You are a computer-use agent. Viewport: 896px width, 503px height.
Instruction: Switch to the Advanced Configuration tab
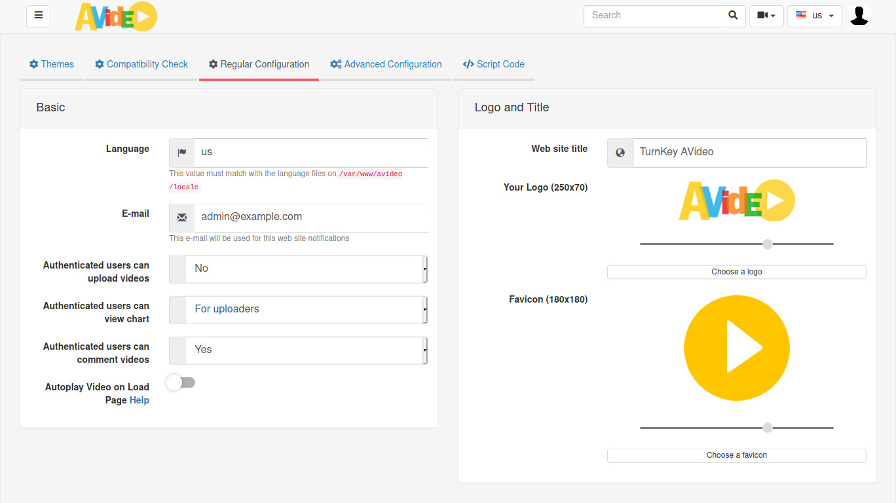386,64
